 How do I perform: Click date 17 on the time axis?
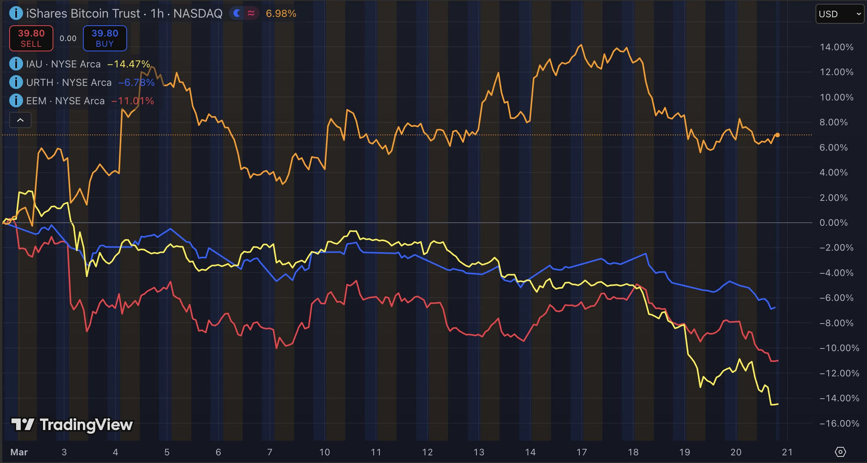point(582,452)
